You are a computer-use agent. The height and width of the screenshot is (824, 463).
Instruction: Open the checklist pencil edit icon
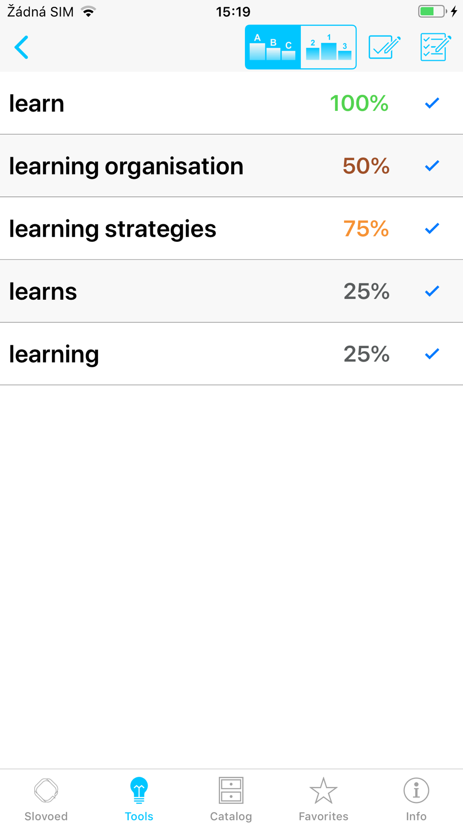click(436, 47)
